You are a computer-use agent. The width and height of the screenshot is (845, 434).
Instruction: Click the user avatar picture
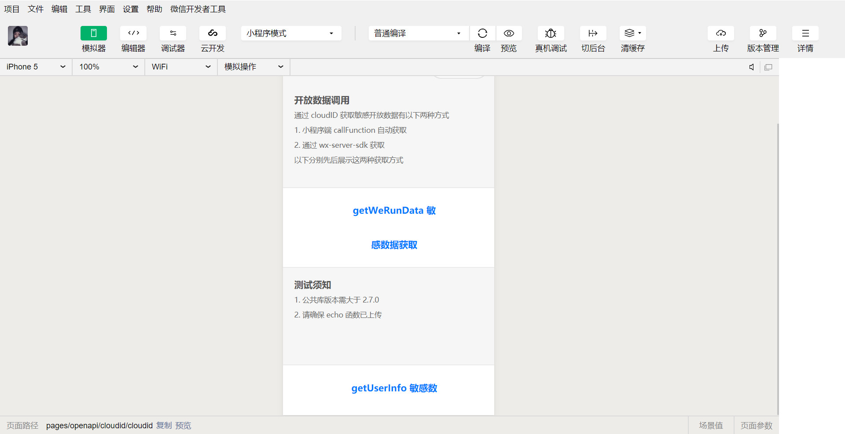18,36
